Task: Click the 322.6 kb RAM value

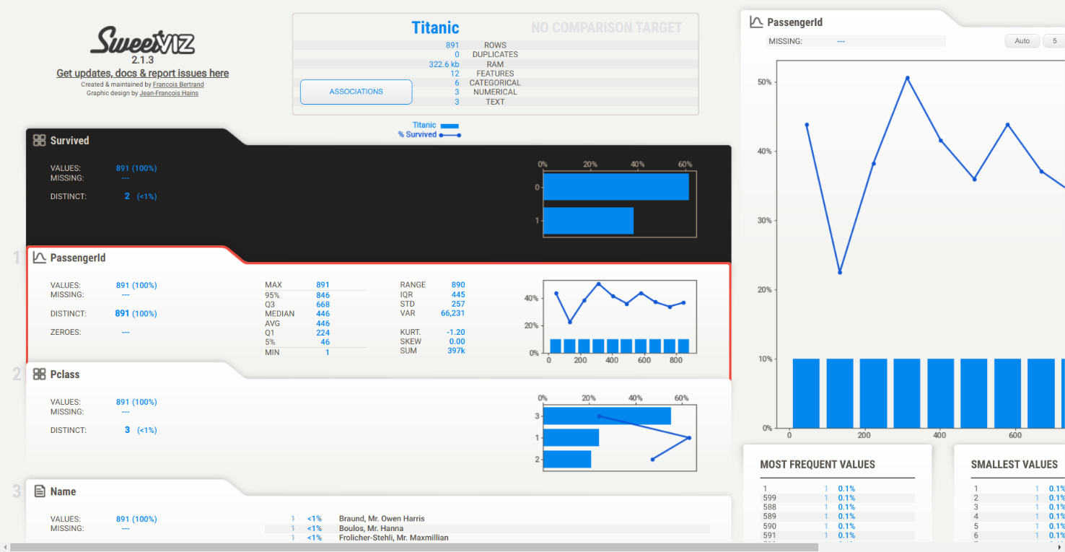Action: [x=444, y=64]
